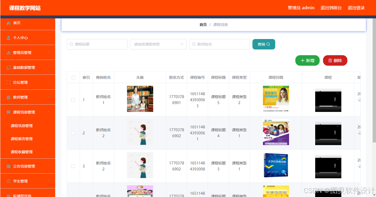This screenshot has height=197, width=376.
Task: Click the search icon in 课程标题 field
Action: coord(71,44)
